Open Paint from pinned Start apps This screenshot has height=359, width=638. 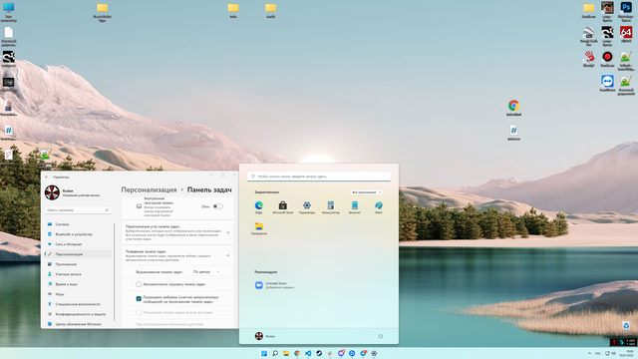click(379, 207)
